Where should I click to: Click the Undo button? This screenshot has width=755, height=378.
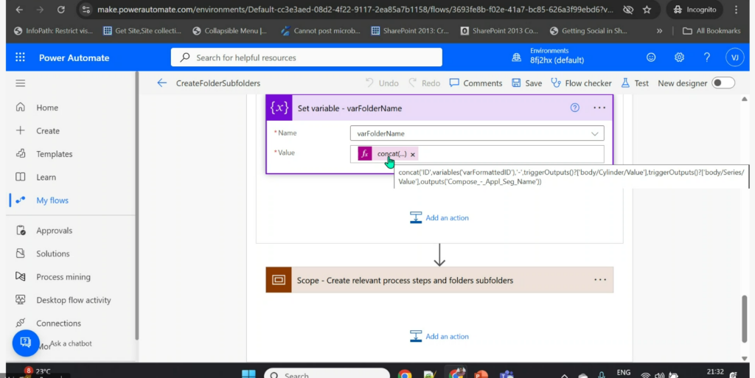pos(382,83)
